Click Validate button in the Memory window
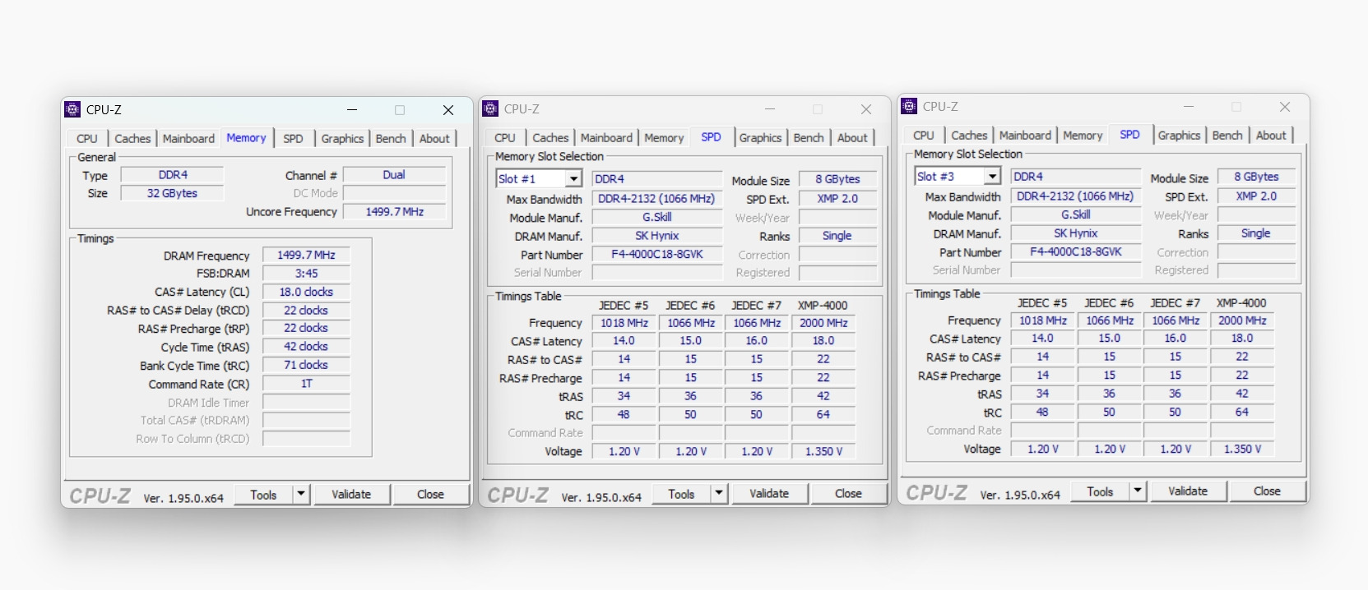The image size is (1368, 590). click(351, 494)
